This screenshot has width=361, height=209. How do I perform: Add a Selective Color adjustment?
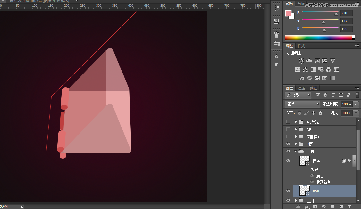[x=325, y=78]
